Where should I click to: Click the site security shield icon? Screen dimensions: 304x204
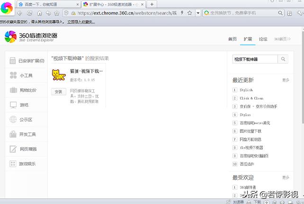click(66, 13)
